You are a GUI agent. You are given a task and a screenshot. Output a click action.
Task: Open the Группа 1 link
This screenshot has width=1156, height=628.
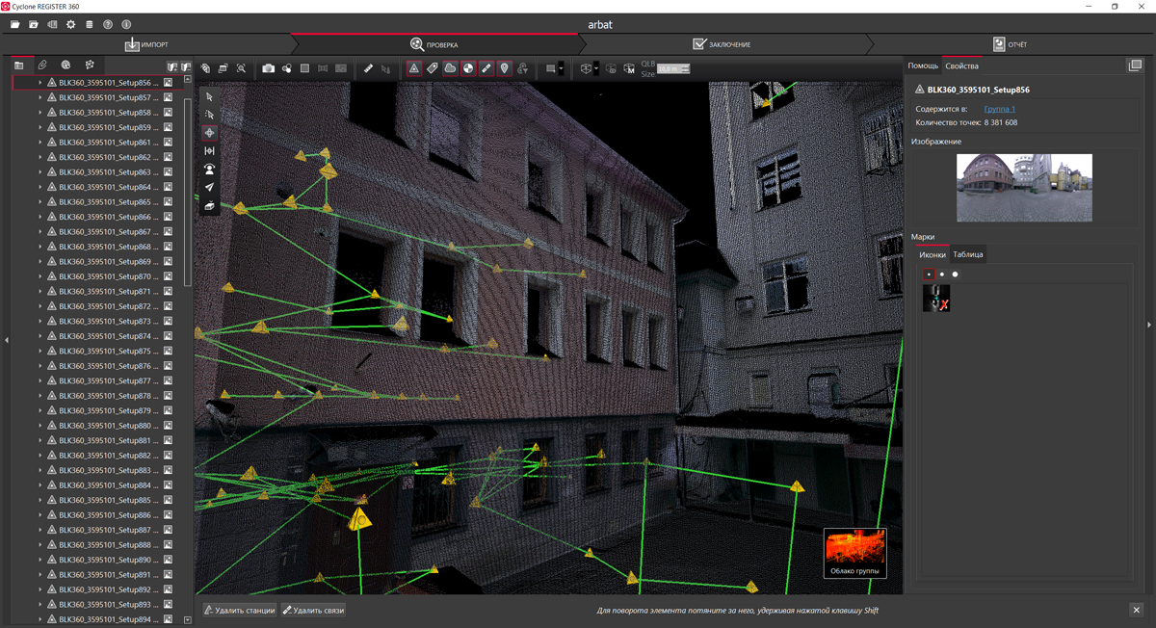point(999,109)
